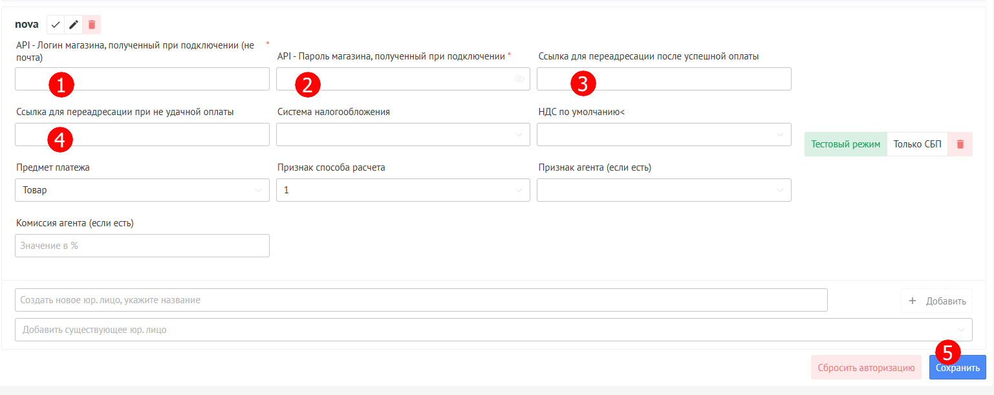Toggle the Только СБП option

917,144
